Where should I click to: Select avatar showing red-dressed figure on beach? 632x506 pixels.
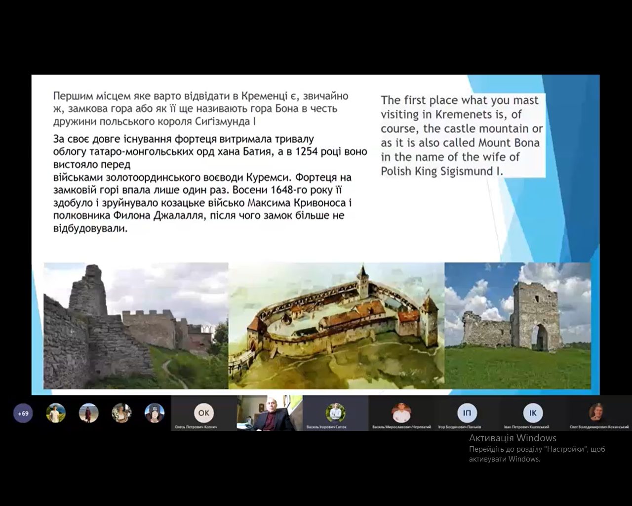[89, 413]
